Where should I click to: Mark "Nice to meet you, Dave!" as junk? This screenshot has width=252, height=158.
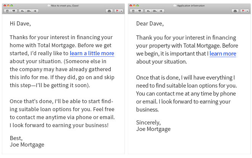click(14, 11)
